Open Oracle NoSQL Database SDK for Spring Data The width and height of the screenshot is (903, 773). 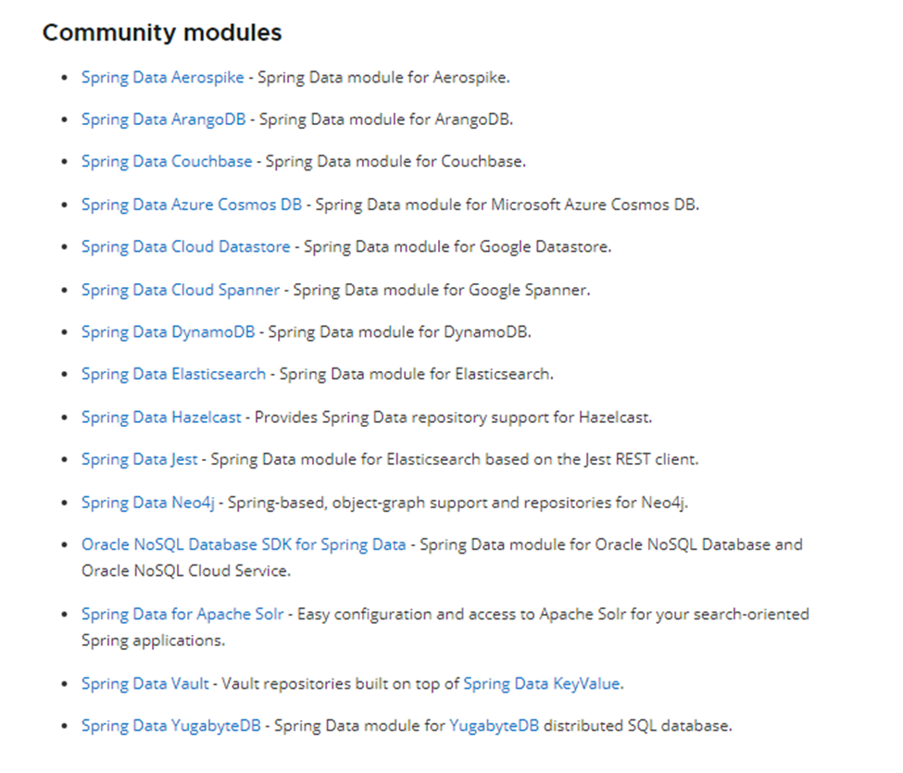tap(244, 544)
